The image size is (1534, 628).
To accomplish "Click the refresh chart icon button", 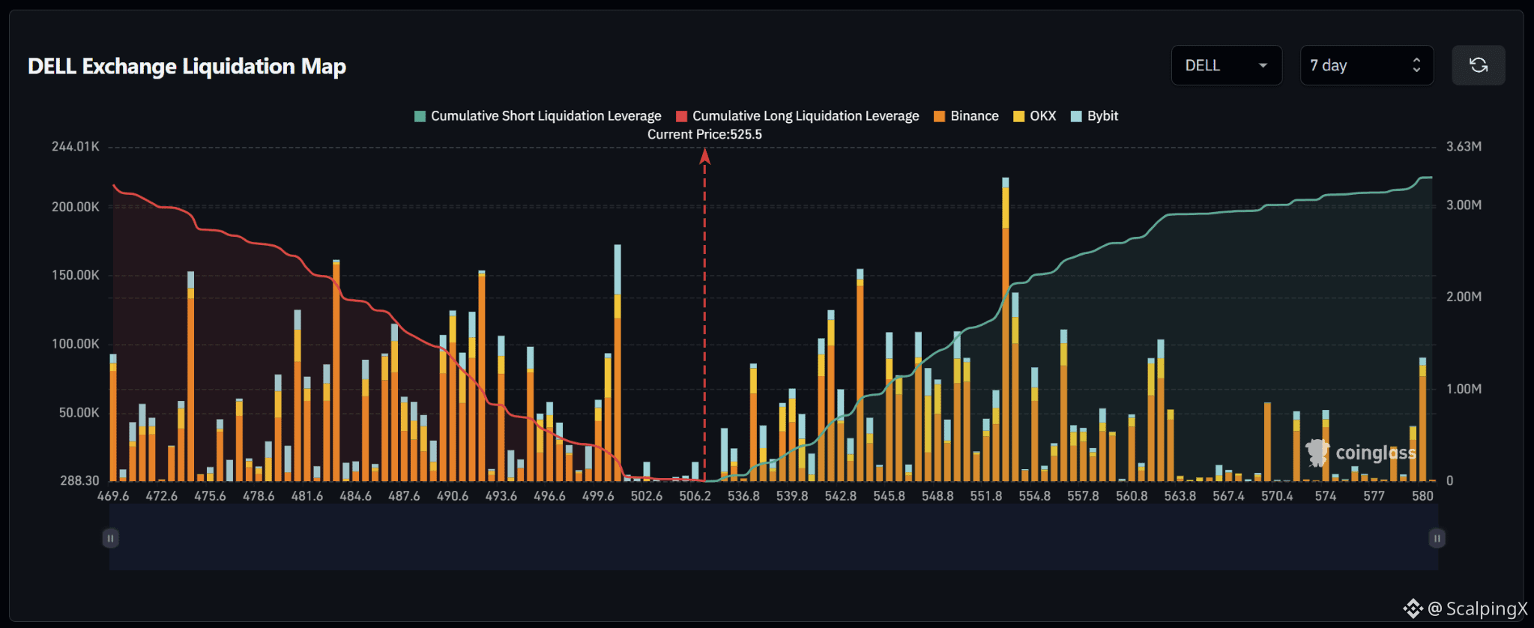I will [1478, 65].
